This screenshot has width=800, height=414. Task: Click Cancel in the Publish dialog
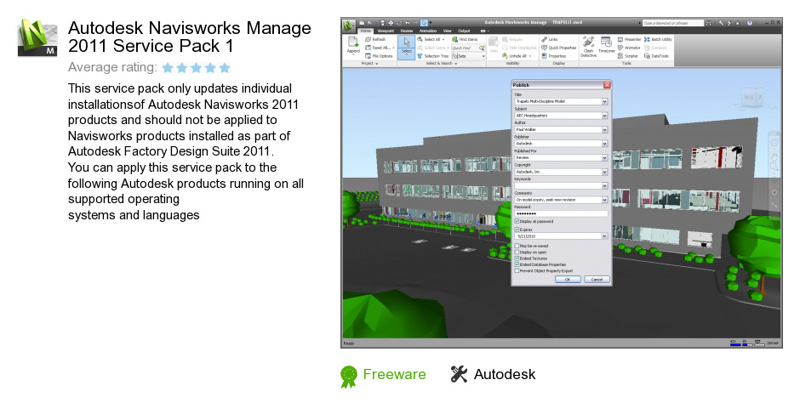coord(597,280)
